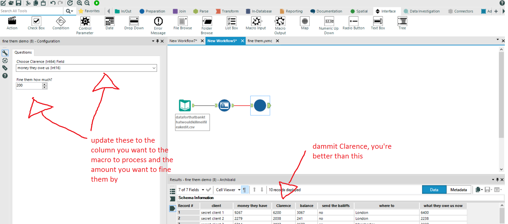Select the Control Parameter tool
This screenshot has width=508, height=224.
coord(85,26)
